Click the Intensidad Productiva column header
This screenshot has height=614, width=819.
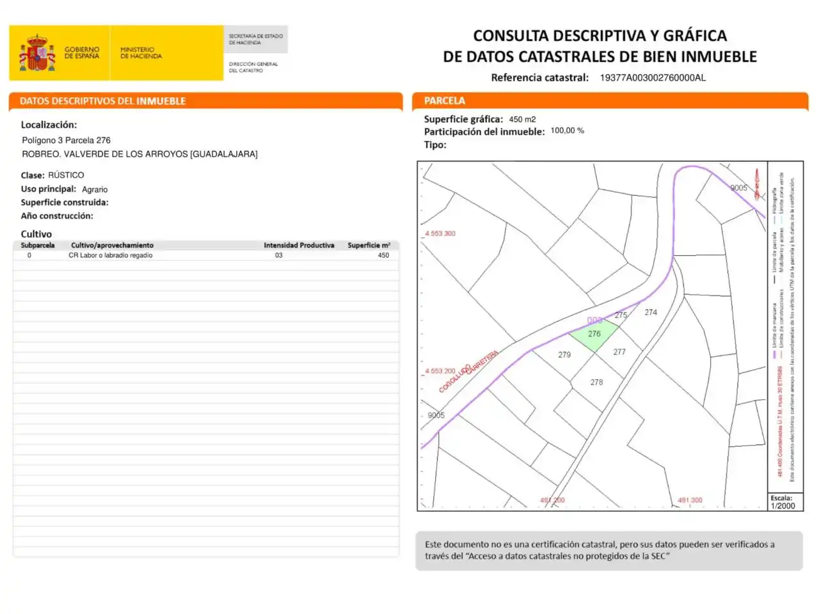(299, 246)
